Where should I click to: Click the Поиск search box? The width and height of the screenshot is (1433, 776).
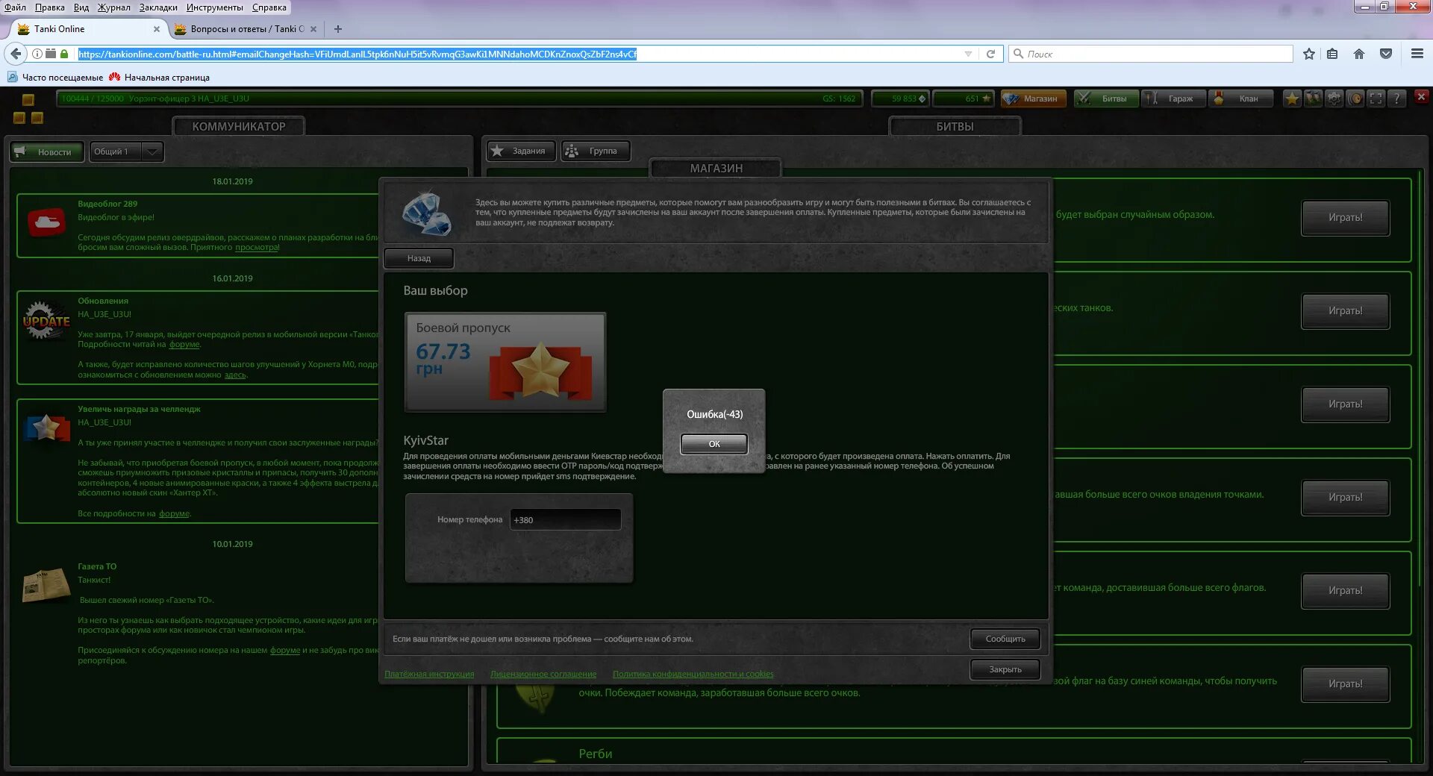(x=1151, y=54)
